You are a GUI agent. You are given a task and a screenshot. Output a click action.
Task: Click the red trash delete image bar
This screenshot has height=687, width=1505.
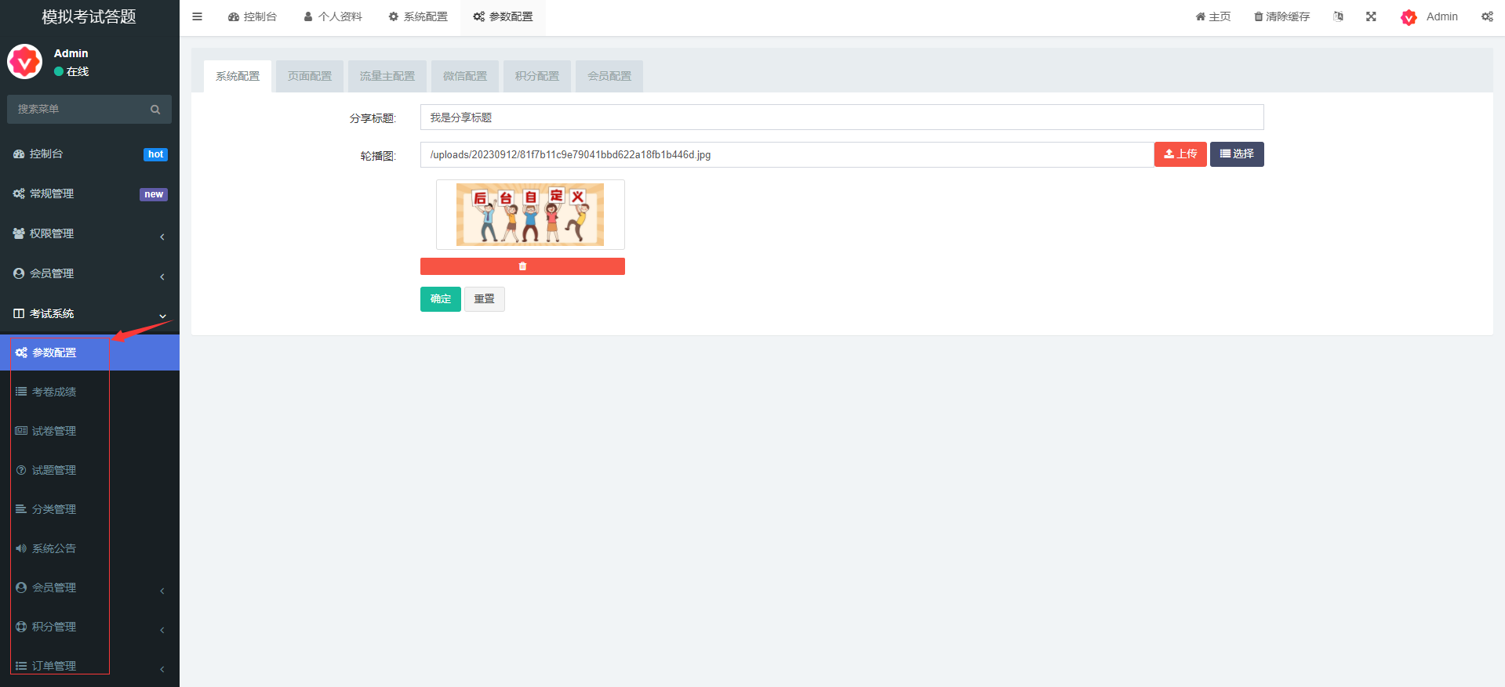pos(522,266)
